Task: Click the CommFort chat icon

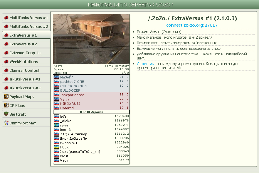Action: pyautogui.click(x=6, y=123)
